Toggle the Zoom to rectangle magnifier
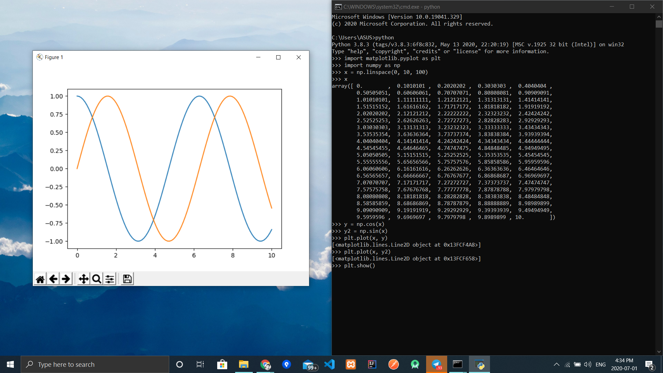This screenshot has height=373, width=663. click(97, 279)
